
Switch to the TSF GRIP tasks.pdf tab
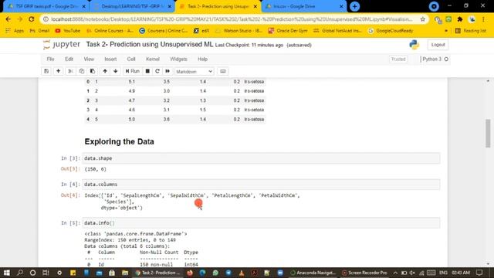(46, 6)
